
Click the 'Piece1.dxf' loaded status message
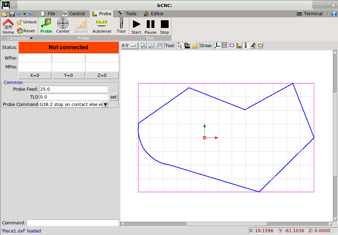(x=21, y=231)
